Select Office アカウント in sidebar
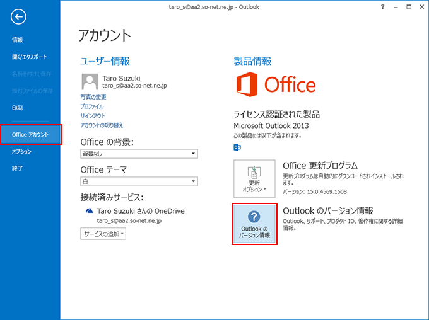 pos(30,134)
